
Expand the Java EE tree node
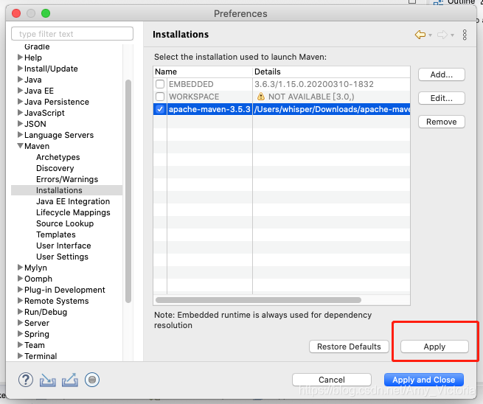(20, 91)
